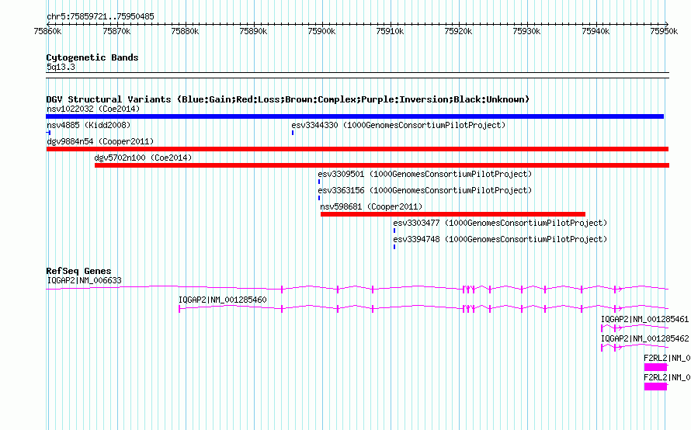Viewport: 691px width, 430px height.
Task: Click the lower F2RL2 magenta gene block
Action: (656, 387)
